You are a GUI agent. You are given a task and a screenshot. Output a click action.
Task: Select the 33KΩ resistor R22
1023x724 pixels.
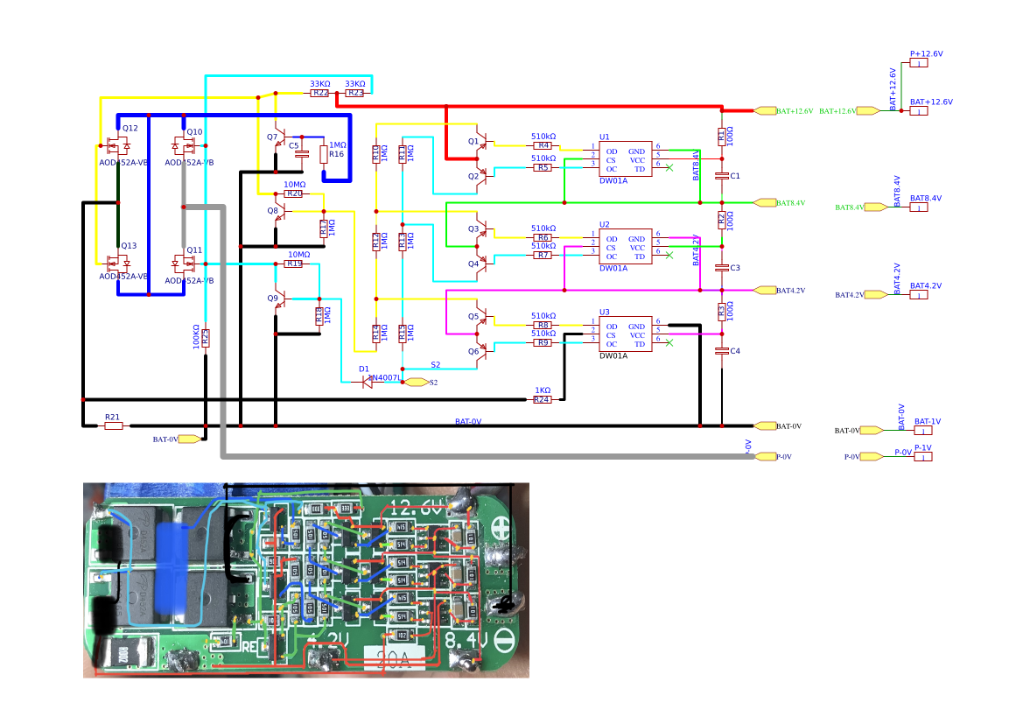click(319, 93)
